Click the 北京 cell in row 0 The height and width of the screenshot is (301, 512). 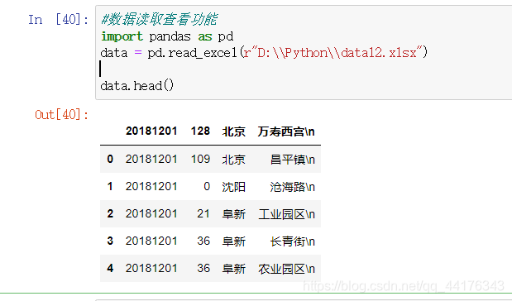tap(233, 160)
